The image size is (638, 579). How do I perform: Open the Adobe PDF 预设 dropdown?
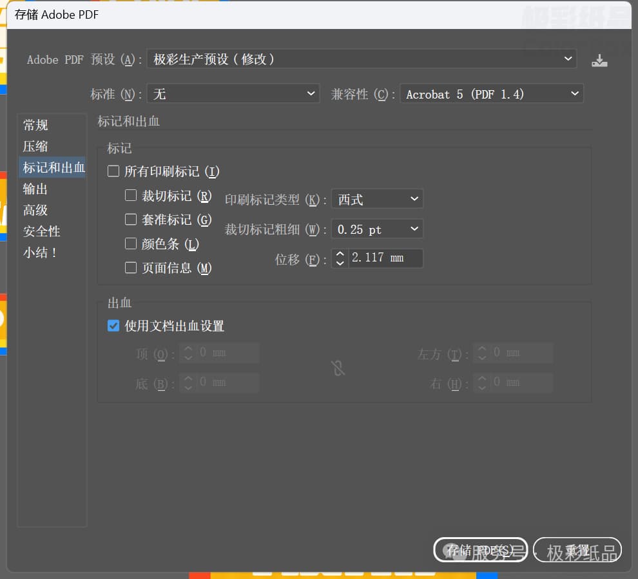[x=362, y=59]
